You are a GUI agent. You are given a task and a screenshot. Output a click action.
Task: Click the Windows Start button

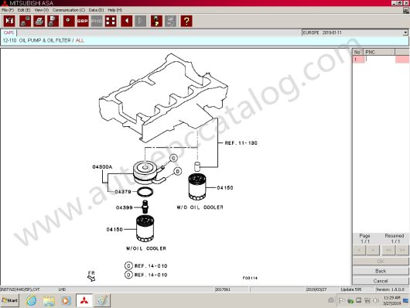click(10, 300)
